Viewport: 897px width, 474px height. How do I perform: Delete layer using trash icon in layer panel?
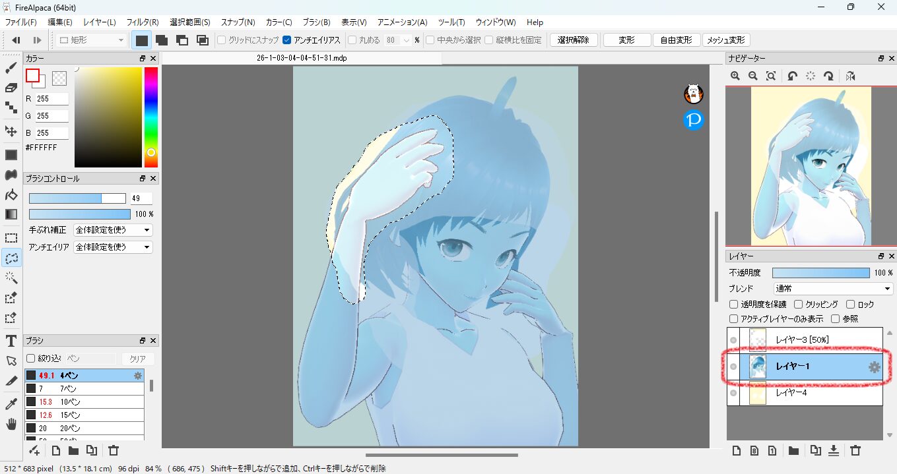pos(855,451)
